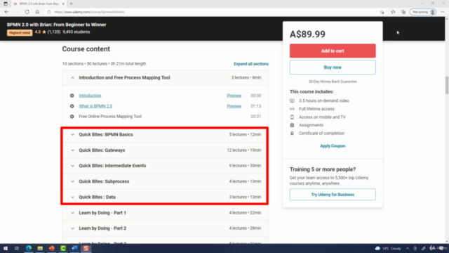This screenshot has height=253, width=449.
Task: Expand Learn by Doing - Part 1 section
Action: point(166,212)
